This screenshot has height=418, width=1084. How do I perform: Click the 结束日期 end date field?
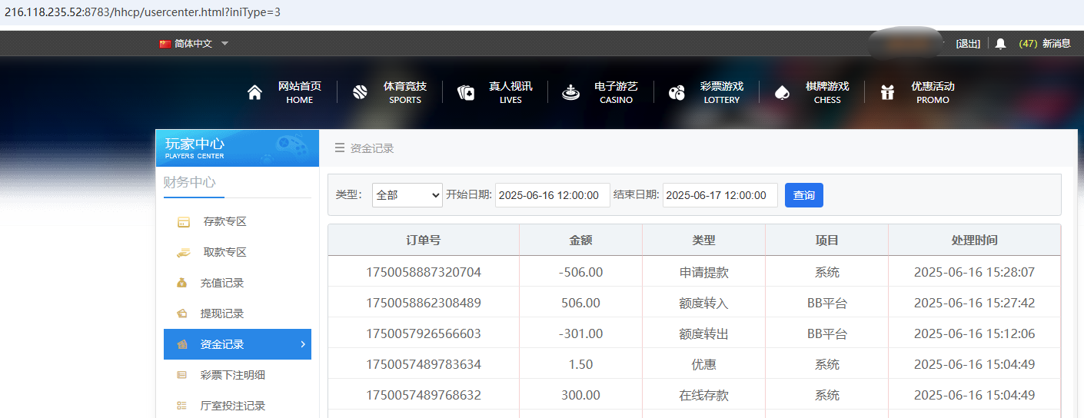(720, 195)
